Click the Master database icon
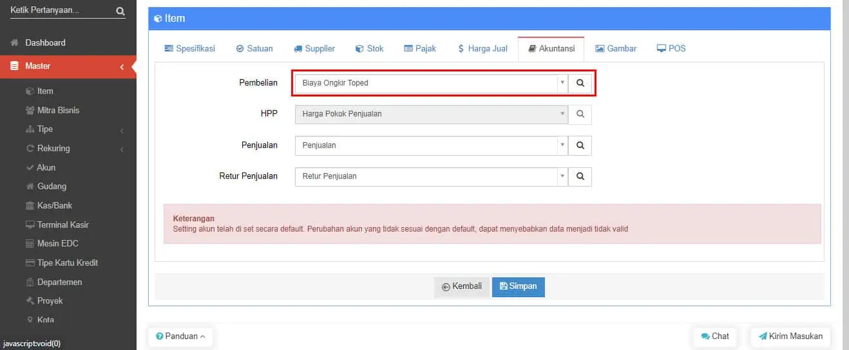The width and height of the screenshot is (849, 350). (14, 66)
